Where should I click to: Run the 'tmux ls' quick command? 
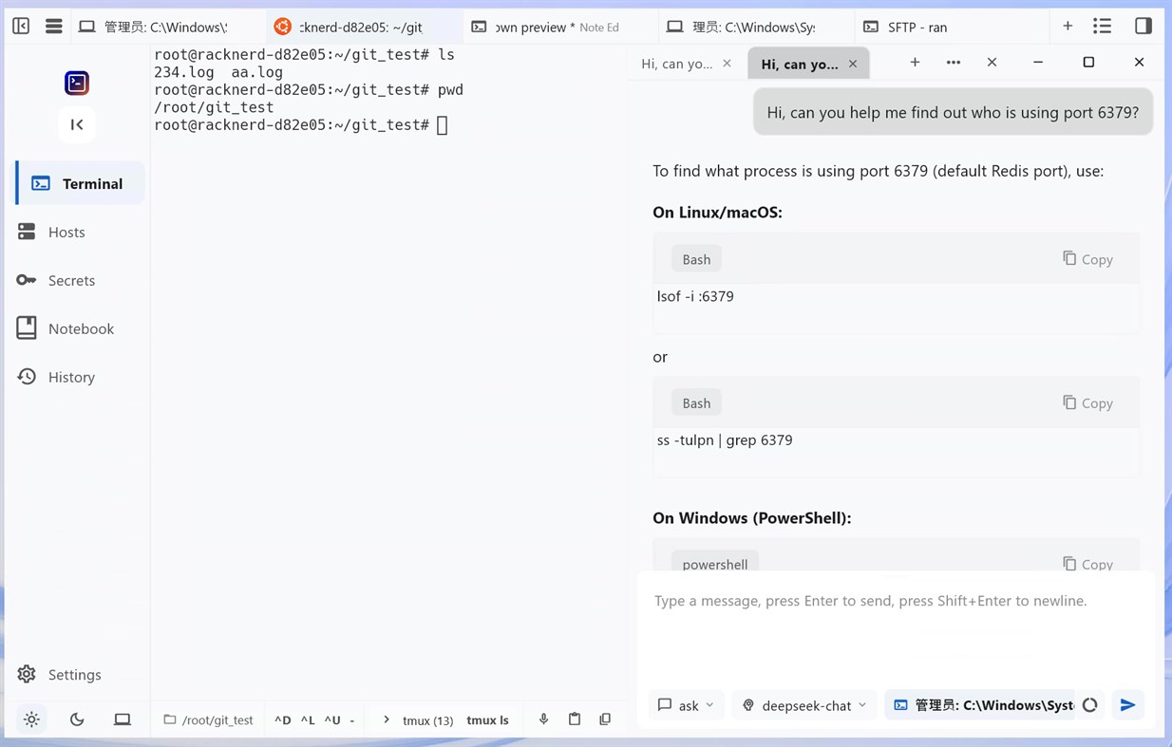(487, 719)
